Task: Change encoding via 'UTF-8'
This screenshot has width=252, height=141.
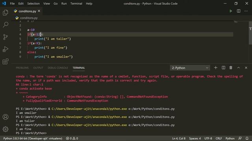Action: tap(208, 138)
